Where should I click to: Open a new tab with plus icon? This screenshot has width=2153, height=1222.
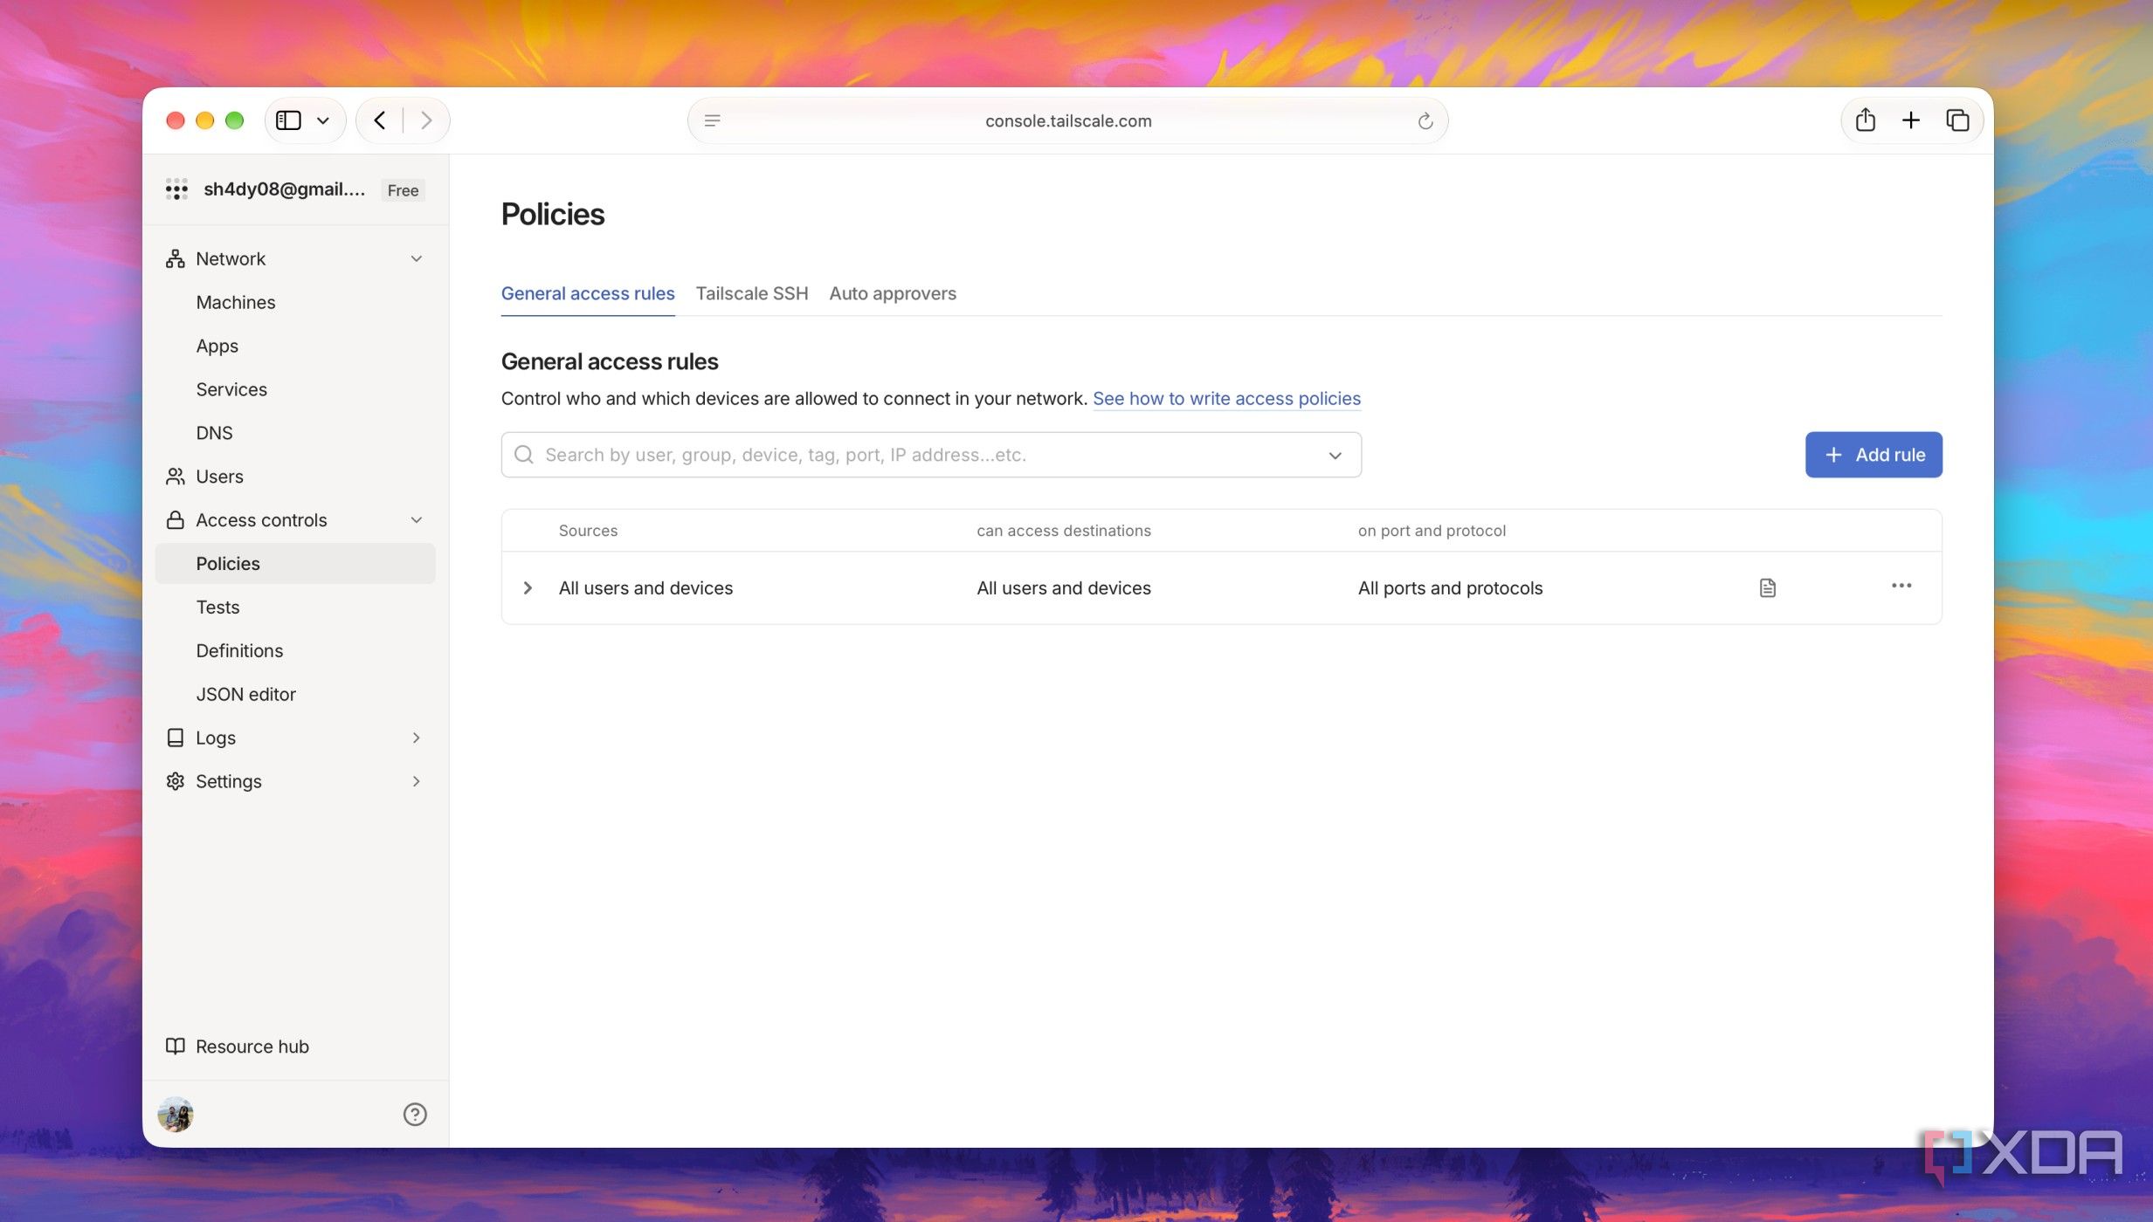point(1911,120)
